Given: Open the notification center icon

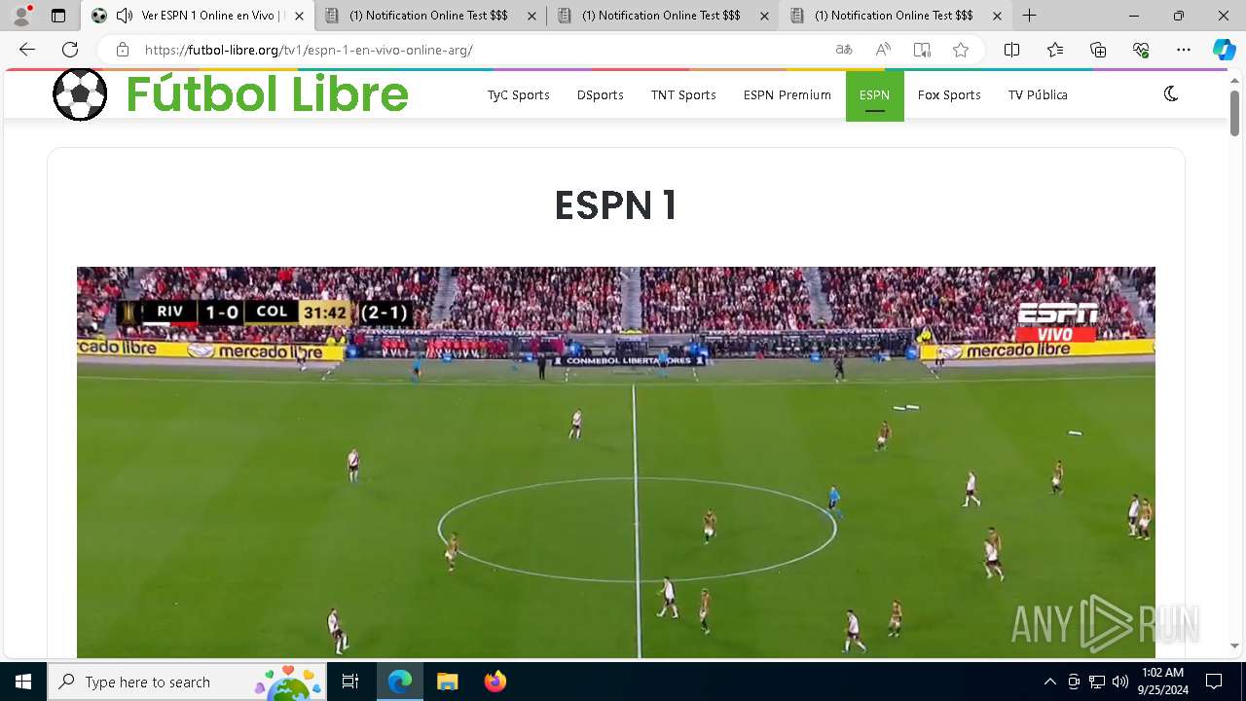Looking at the screenshot, I should point(1214,682).
